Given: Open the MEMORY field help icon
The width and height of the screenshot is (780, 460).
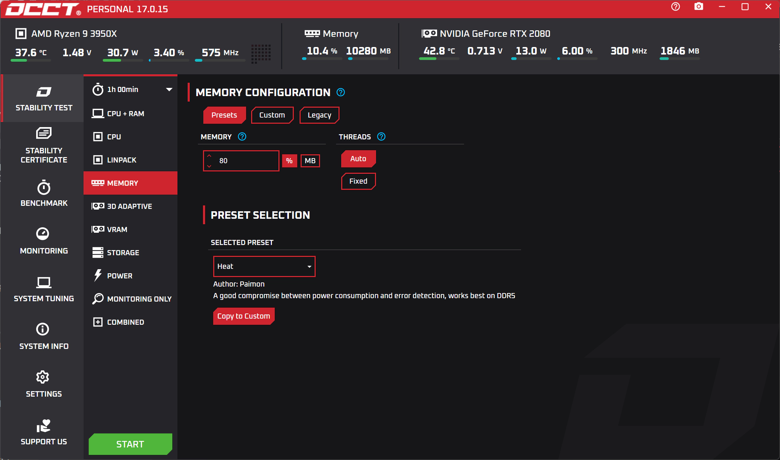Looking at the screenshot, I should coord(242,137).
